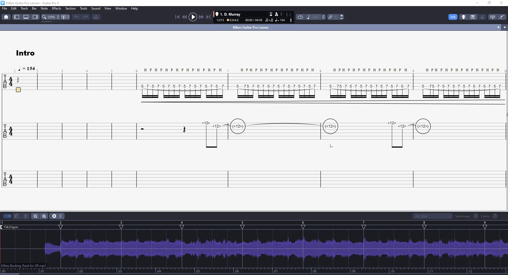Add a new document tab with plus
Viewport: 508px width, 275px height.
[505, 27]
